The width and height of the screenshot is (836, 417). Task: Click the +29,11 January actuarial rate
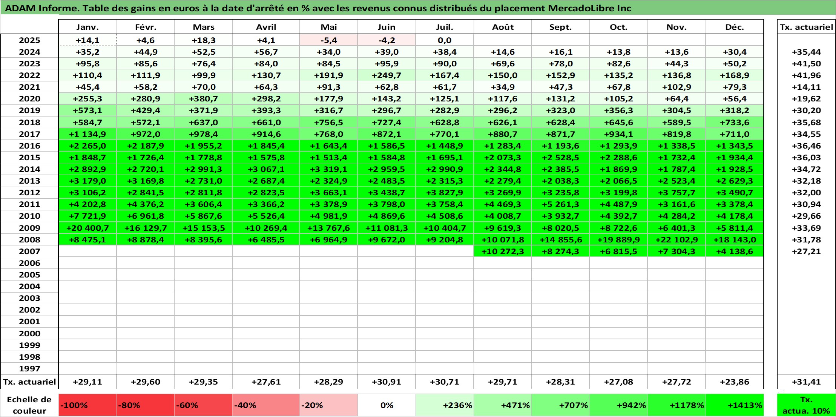[x=87, y=382]
